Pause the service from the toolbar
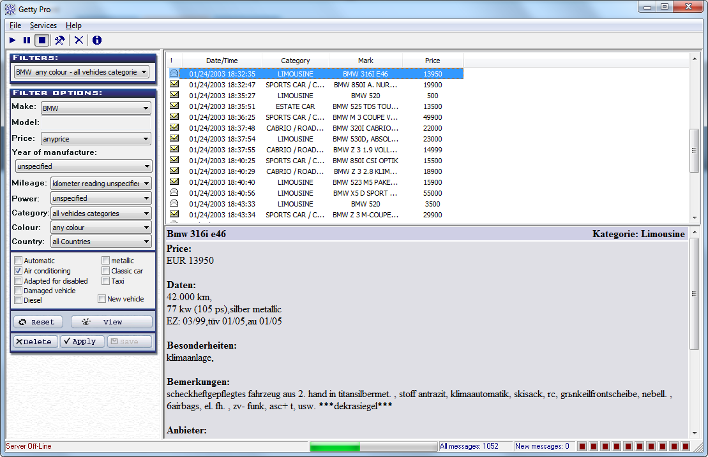Screen dimensions: 708x457 point(27,40)
